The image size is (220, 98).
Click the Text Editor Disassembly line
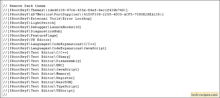click(x=42, y=61)
